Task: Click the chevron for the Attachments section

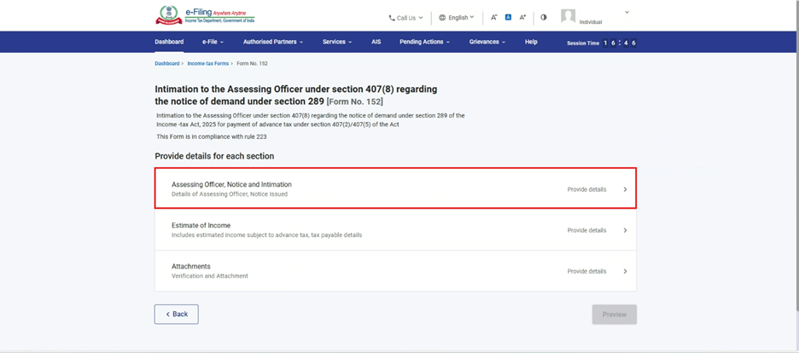Action: 625,271
